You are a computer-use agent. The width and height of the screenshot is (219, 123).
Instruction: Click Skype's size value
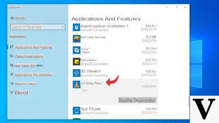(x=150, y=49)
